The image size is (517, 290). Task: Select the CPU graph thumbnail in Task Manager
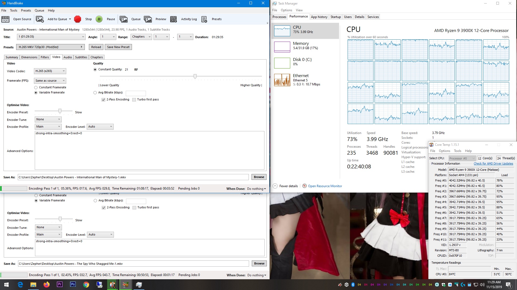click(282, 31)
